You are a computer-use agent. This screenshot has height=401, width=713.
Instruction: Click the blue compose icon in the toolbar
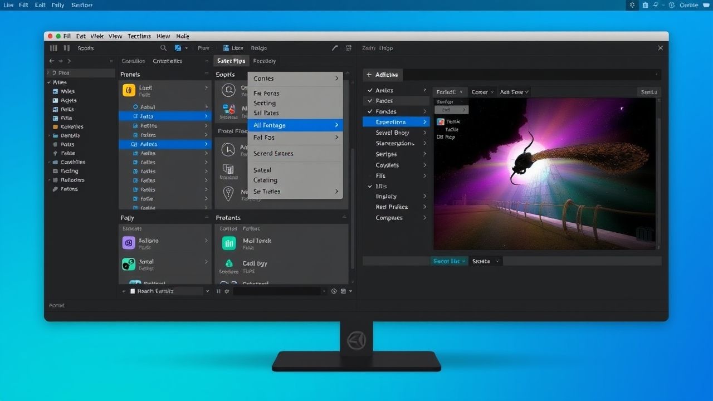pyautogui.click(x=178, y=48)
